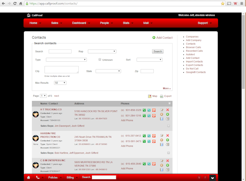Edit H T TRUCKING CO with pencil icon
This screenshot has height=181, width=246.
tap(162, 110)
